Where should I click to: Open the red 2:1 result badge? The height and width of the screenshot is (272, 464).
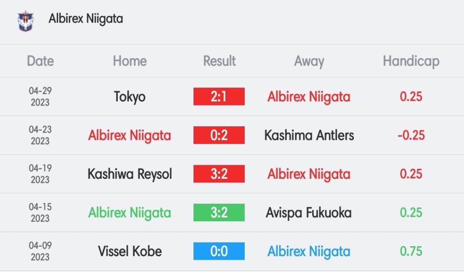coord(219,96)
